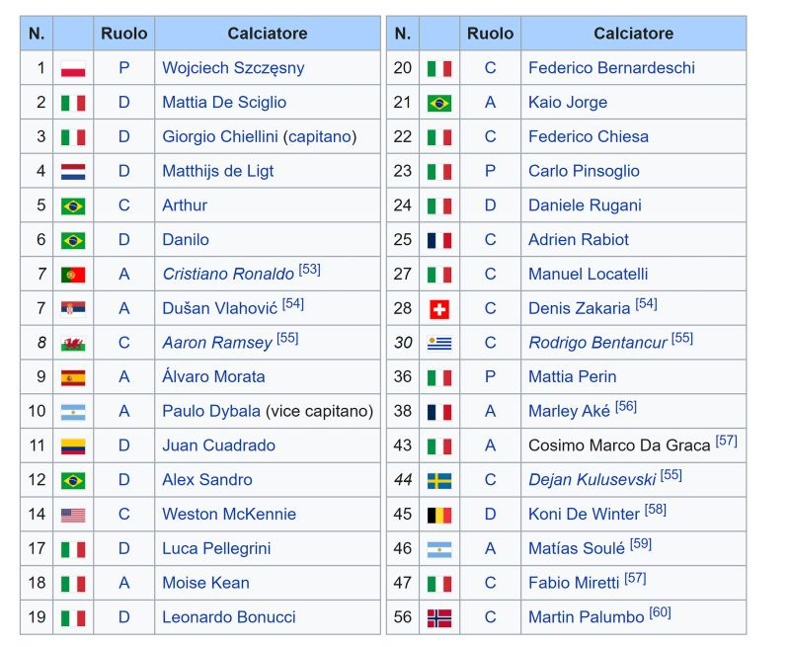This screenshot has width=790, height=647.
Task: Click the Sweden flag beside Dejan Kulusevski
Action: pyautogui.click(x=439, y=481)
